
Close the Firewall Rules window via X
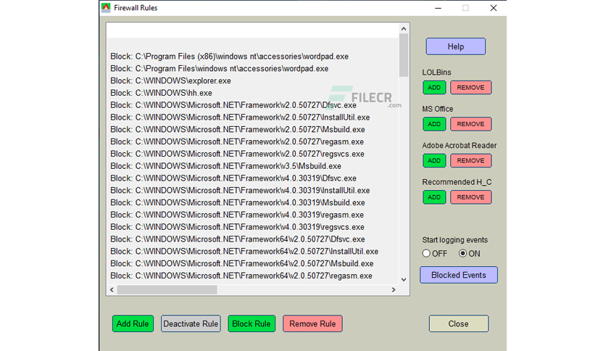(493, 8)
